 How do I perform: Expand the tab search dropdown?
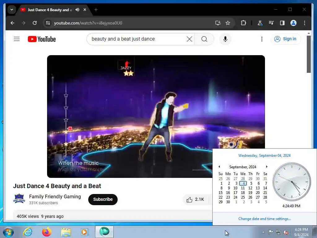click(12, 10)
